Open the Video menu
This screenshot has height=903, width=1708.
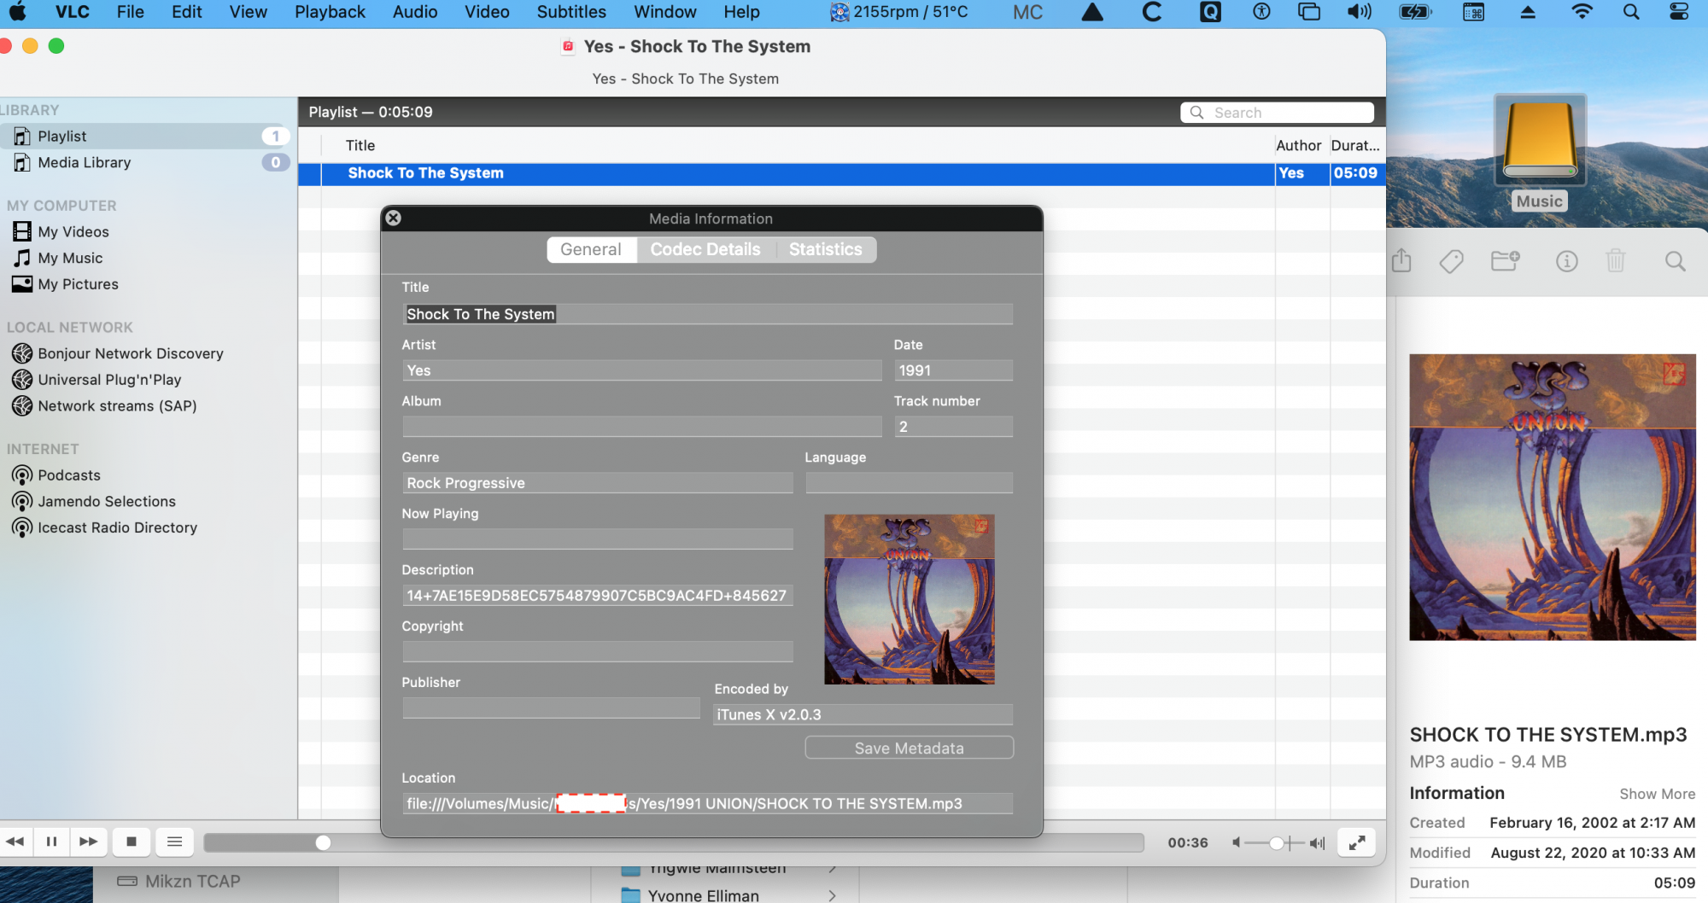pyautogui.click(x=487, y=12)
